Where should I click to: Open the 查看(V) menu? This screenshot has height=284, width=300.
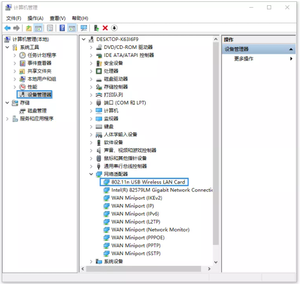[x=58, y=18]
